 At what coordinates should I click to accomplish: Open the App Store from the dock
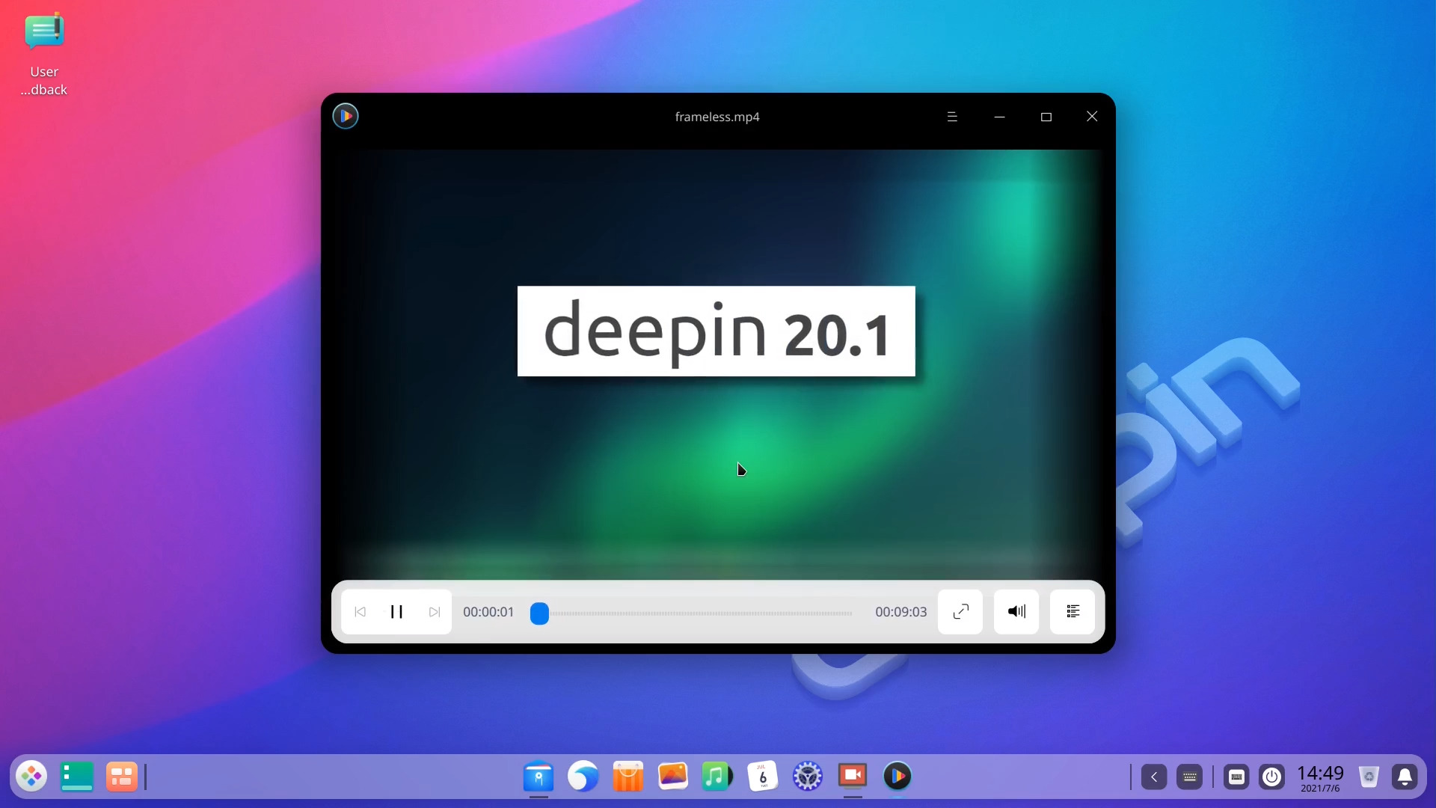coord(628,777)
